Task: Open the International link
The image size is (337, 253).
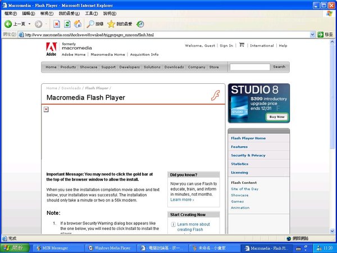Action: 262,46
